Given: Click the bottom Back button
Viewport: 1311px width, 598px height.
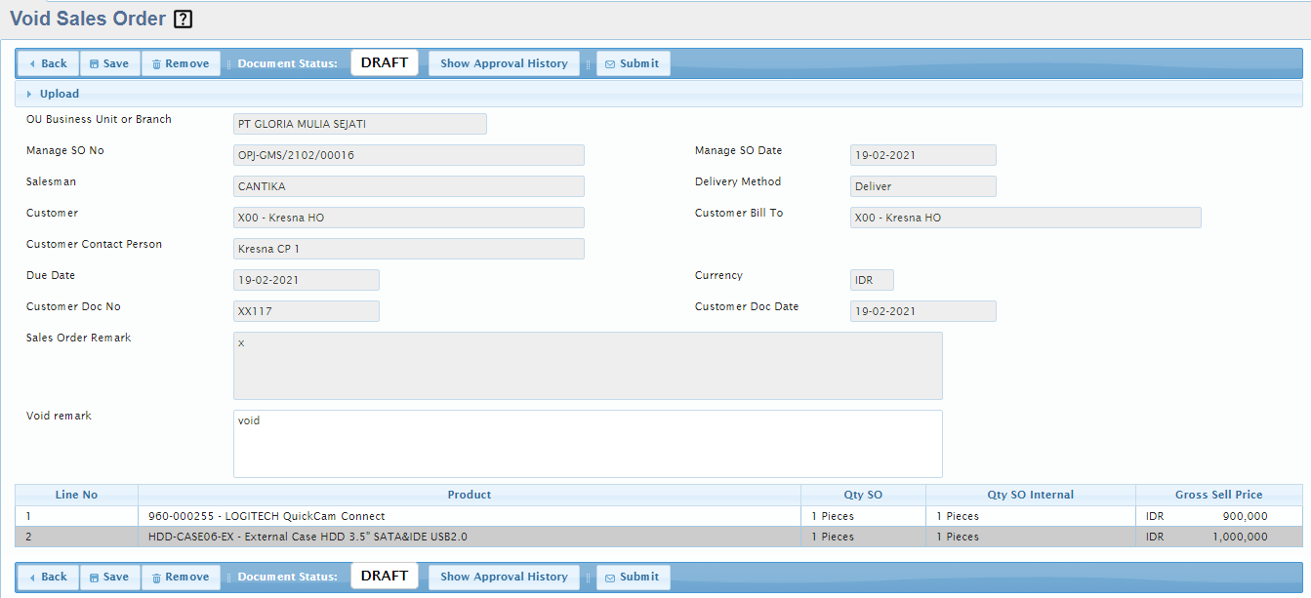Looking at the screenshot, I should pos(48,577).
